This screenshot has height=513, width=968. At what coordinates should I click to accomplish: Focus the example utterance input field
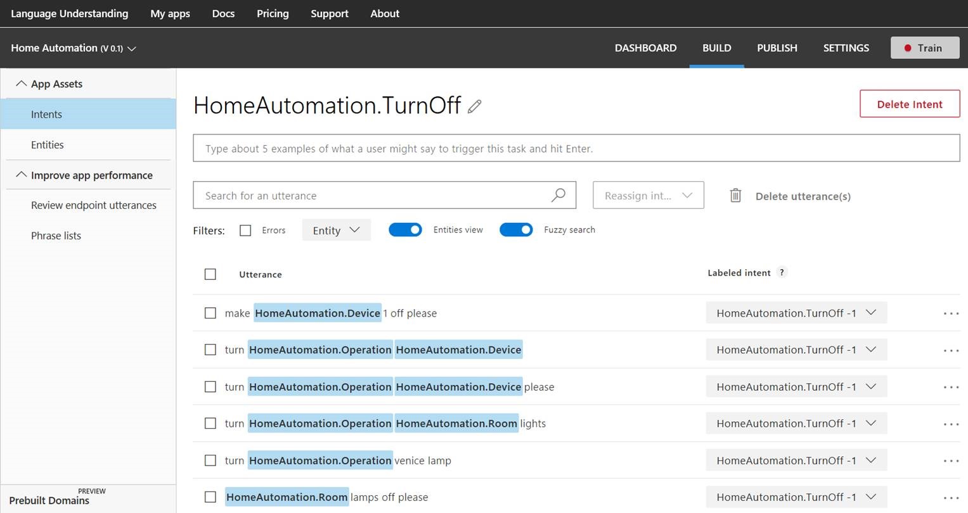click(x=576, y=148)
